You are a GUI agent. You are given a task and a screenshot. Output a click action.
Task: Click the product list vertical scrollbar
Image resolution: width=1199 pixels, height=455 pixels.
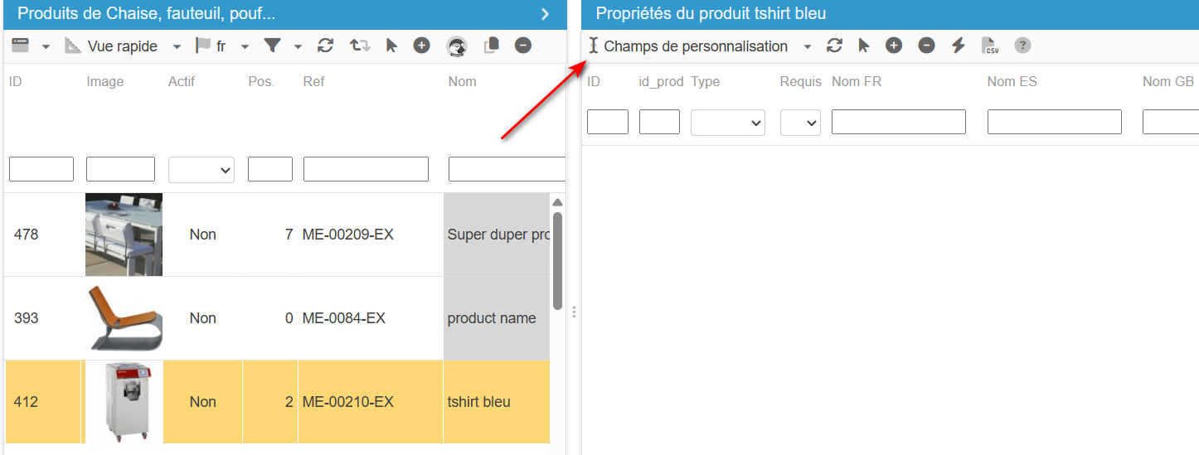[557, 261]
